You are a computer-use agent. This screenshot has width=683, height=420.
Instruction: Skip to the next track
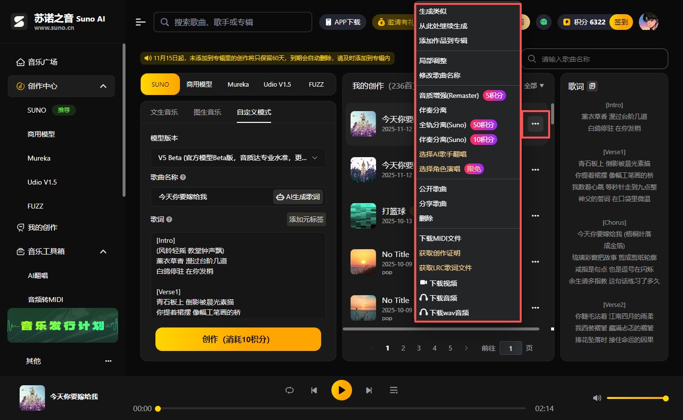pyautogui.click(x=369, y=390)
